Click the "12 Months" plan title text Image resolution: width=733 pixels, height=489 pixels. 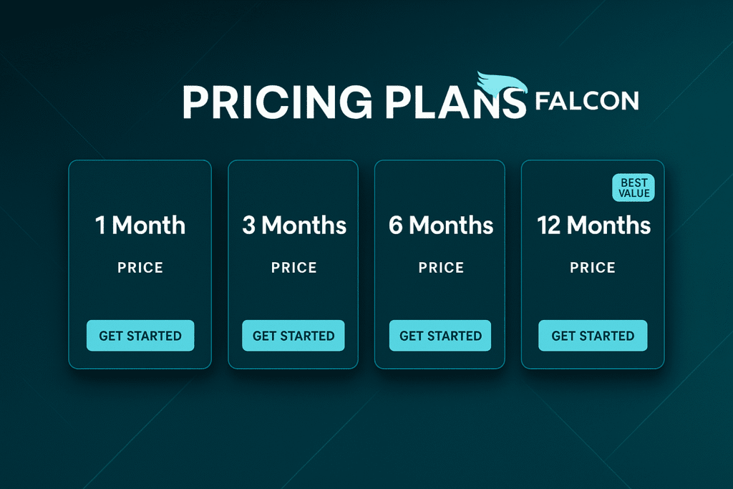(593, 226)
